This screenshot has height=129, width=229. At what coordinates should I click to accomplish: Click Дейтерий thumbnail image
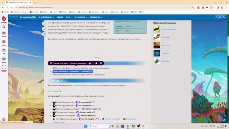tap(157, 61)
